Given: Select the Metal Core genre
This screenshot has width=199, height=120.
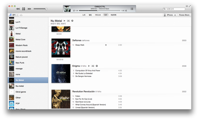Looking at the screenshot, I should (x=28, y=39).
